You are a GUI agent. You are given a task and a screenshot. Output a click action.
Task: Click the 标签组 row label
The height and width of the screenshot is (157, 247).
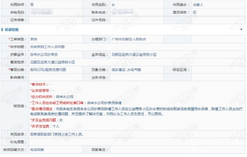coord(20,106)
